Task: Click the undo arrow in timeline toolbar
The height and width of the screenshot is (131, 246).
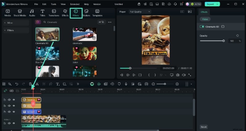Action: click(x=17, y=84)
